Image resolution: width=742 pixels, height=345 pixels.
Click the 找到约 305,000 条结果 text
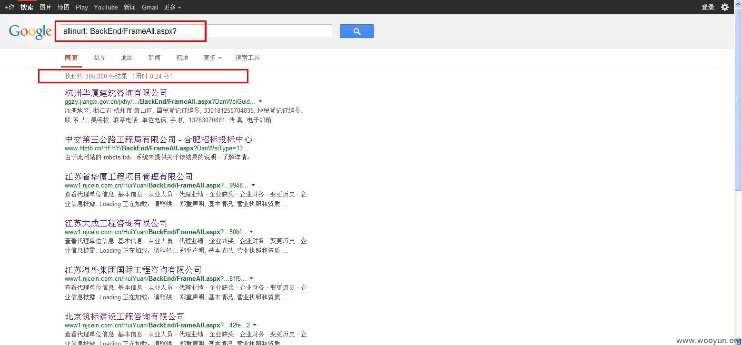[96, 76]
